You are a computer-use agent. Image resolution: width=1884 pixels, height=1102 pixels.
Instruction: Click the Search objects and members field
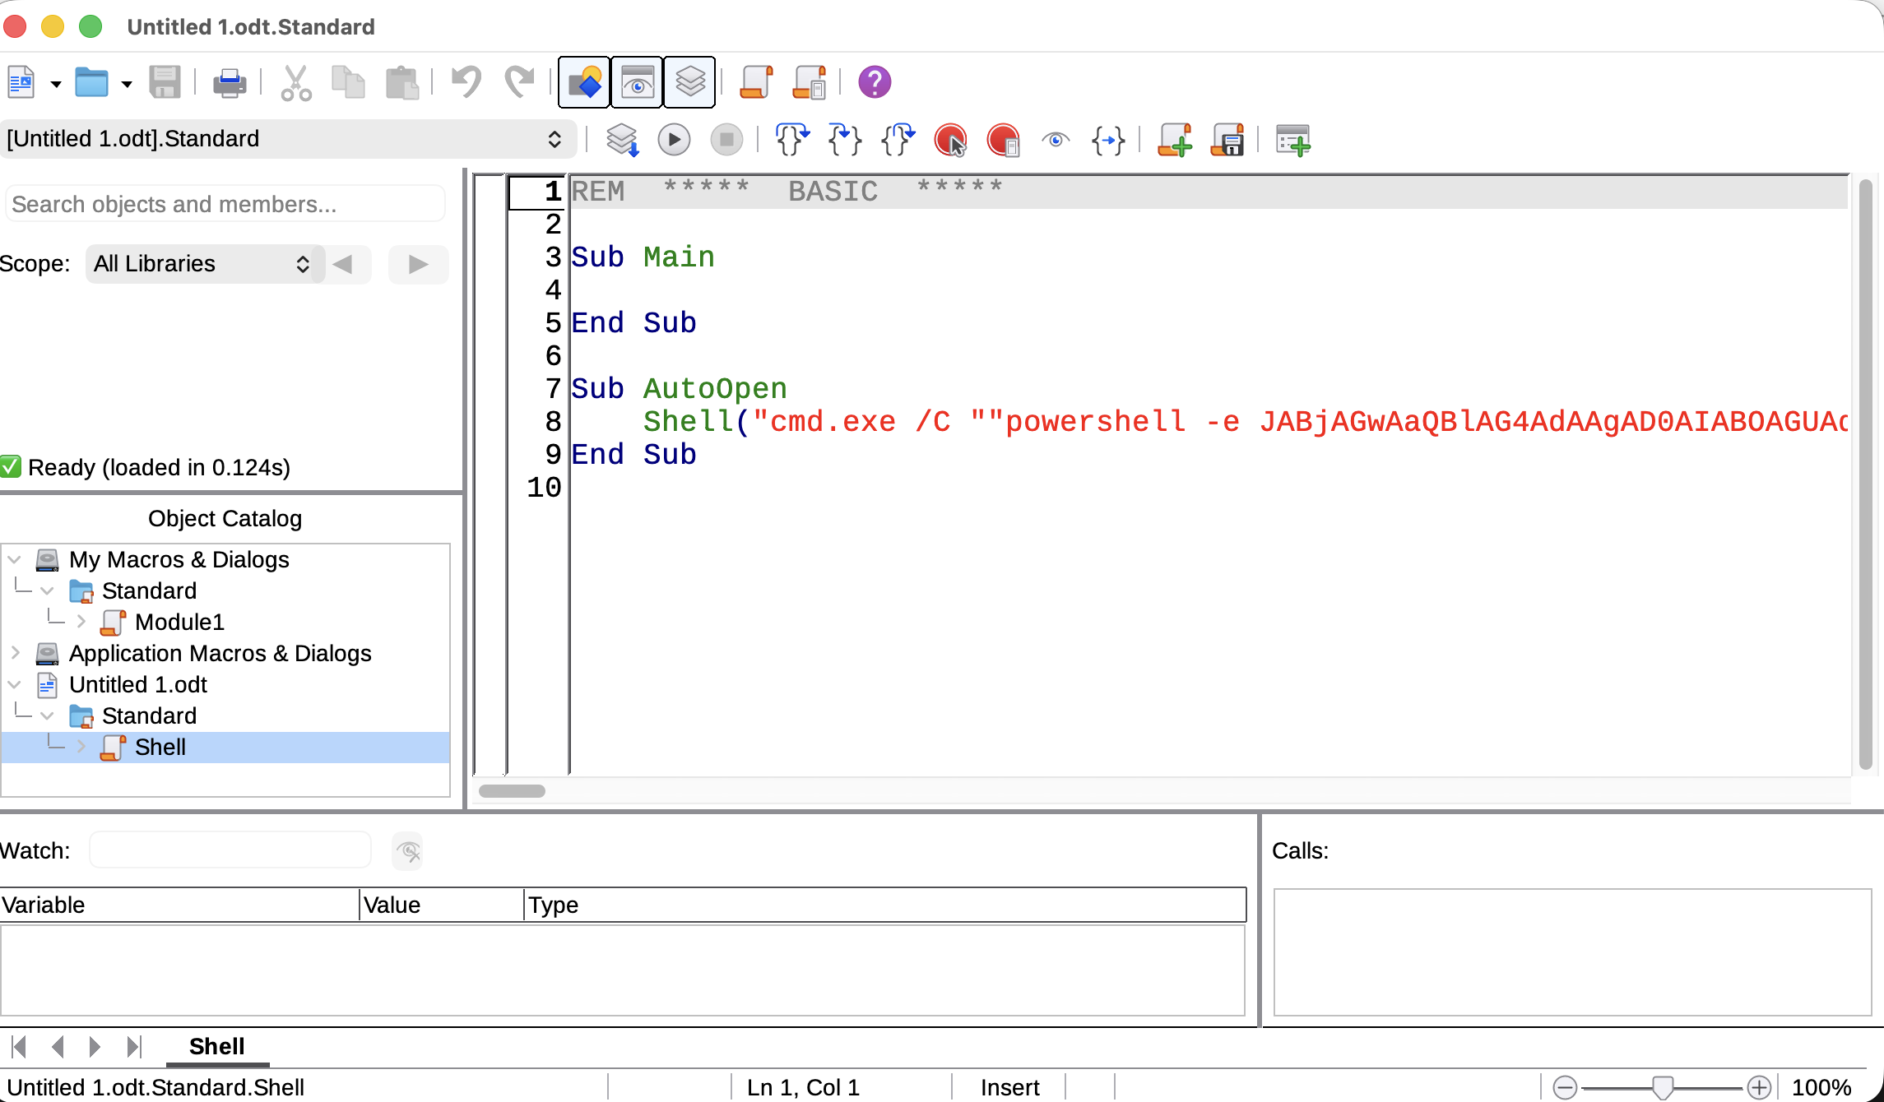225,204
